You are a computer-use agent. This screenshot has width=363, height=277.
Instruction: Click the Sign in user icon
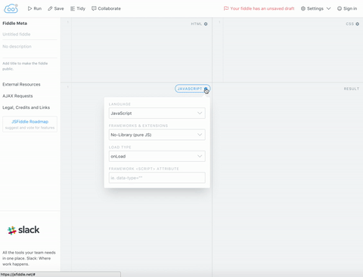coord(340,8)
